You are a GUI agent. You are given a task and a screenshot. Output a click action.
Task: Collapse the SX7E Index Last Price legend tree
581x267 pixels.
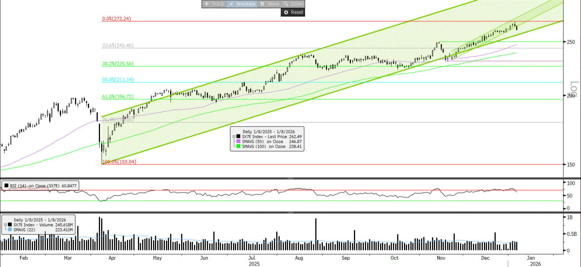click(234, 136)
